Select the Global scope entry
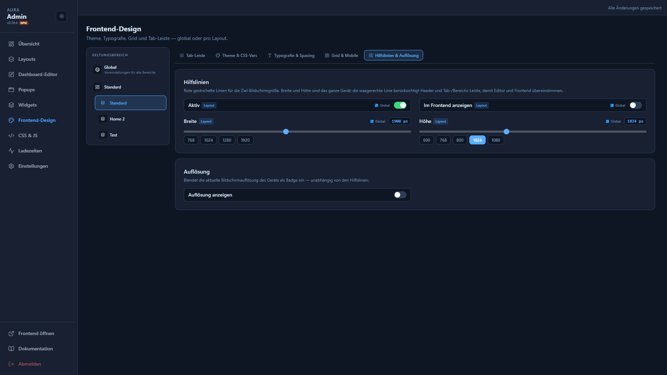The width and height of the screenshot is (667, 375). pos(127,70)
